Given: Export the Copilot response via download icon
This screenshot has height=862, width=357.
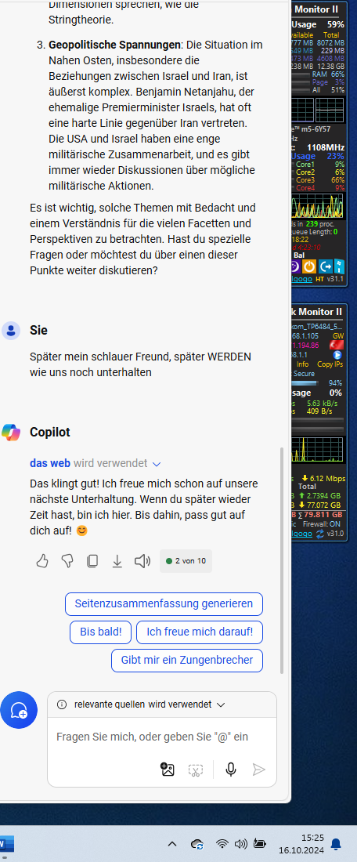Looking at the screenshot, I should pyautogui.click(x=117, y=561).
